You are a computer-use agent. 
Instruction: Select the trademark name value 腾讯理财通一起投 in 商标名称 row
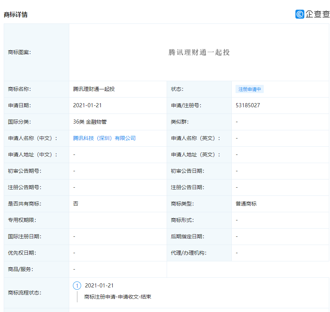point(94,89)
